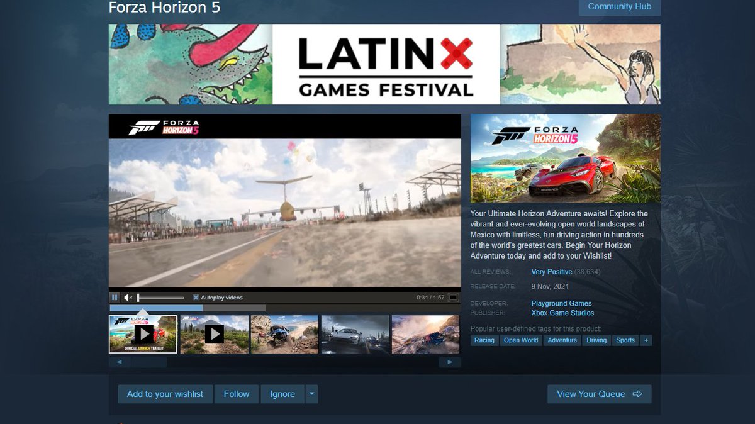Open the Xbox Game Studios publisher page

(x=562, y=313)
